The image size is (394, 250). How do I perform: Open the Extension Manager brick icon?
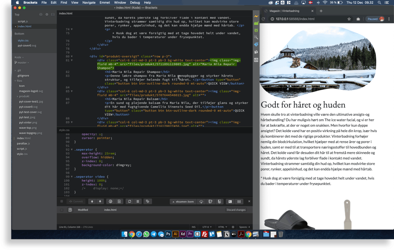(256, 23)
